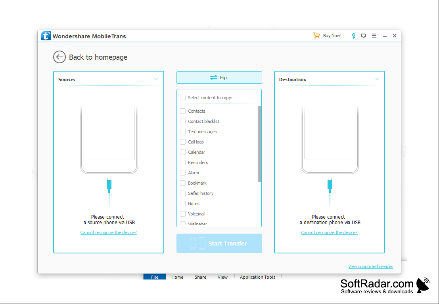Open the File tab in background window
Viewport: 439px width, 304px height.
pyautogui.click(x=155, y=277)
